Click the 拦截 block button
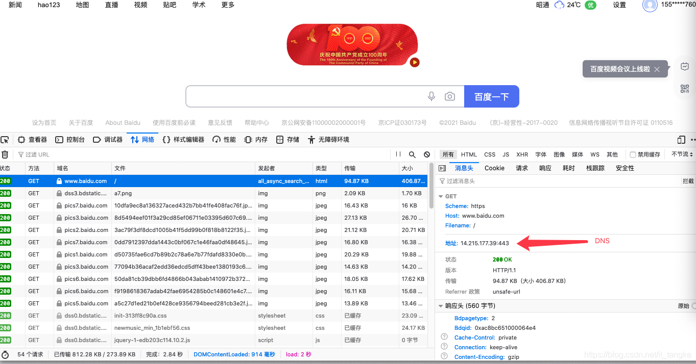This screenshot has width=696, height=364. click(688, 181)
